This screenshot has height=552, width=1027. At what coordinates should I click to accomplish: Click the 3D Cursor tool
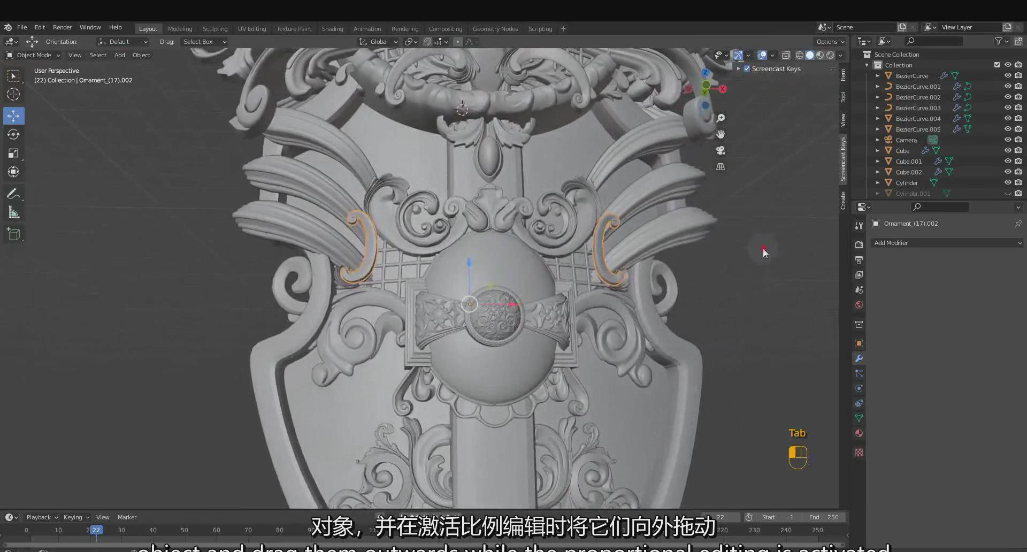(13, 95)
